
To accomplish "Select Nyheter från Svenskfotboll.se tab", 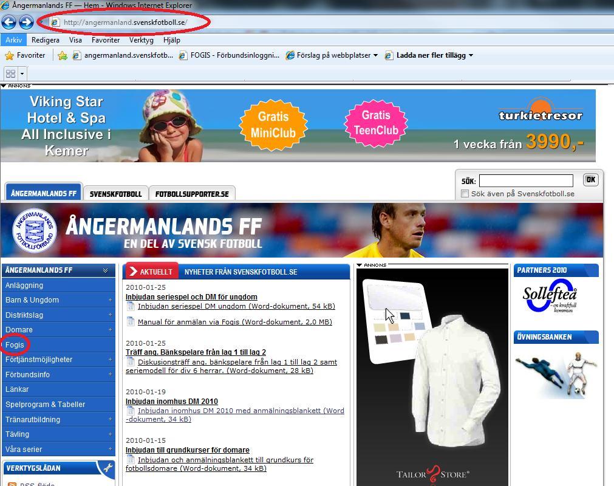I will (241, 272).
